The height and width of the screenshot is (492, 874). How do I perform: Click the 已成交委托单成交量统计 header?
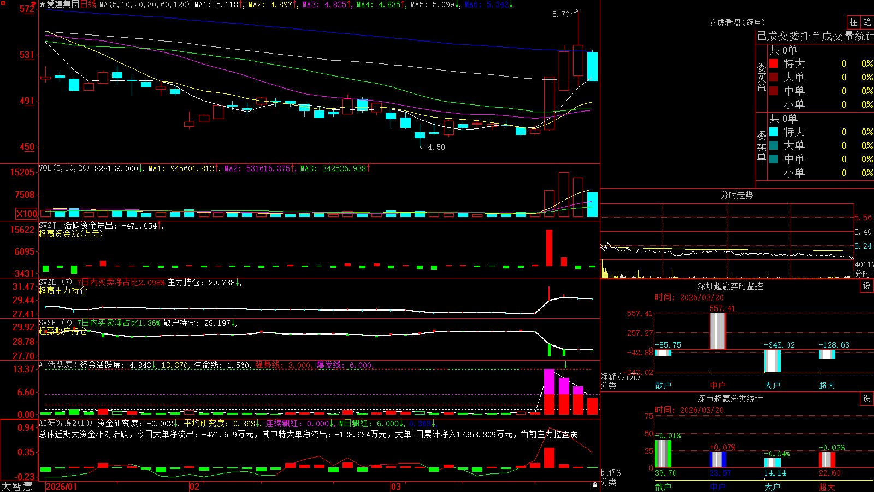[x=815, y=36]
